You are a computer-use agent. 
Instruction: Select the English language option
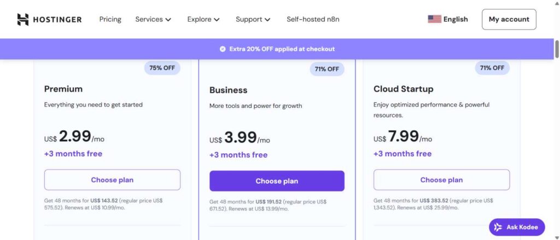click(x=456, y=19)
